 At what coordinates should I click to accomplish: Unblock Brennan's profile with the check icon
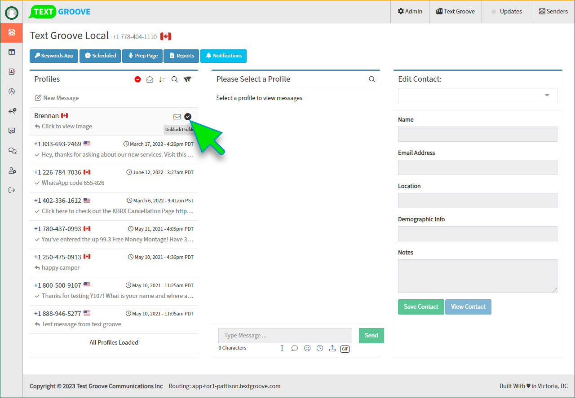(188, 117)
